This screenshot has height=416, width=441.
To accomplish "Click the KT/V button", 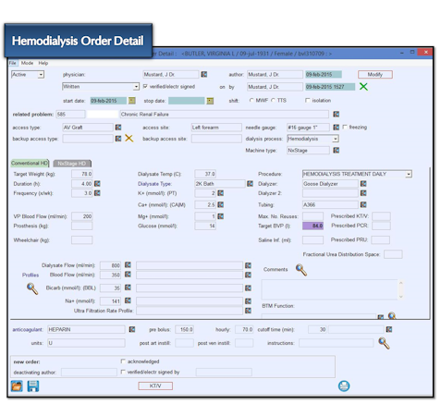I will (155, 385).
